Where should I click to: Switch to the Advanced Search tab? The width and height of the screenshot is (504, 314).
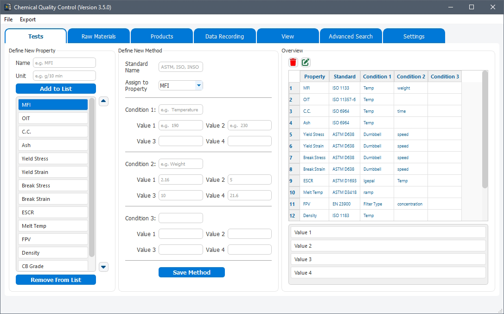pos(351,36)
